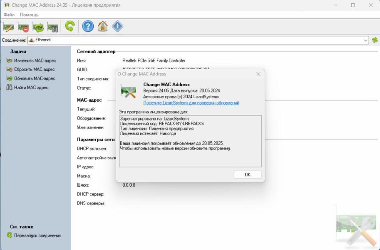
Task: Click the Уже изменен: label
Action: [91, 127]
